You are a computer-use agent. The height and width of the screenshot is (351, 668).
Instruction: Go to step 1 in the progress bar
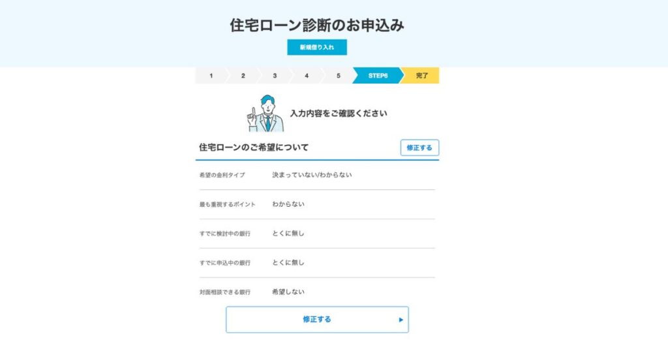(x=211, y=76)
